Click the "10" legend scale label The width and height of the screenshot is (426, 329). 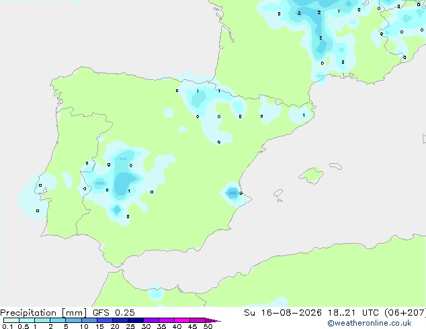point(84,326)
